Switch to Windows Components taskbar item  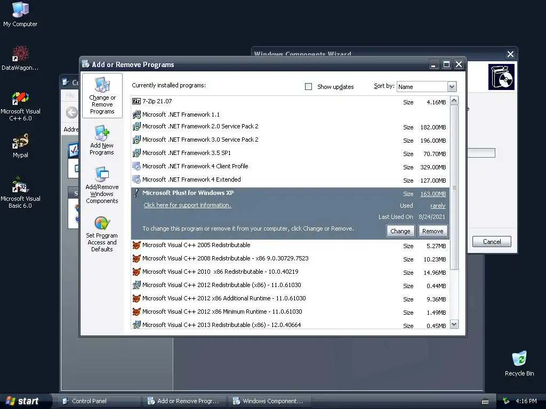[270, 401]
